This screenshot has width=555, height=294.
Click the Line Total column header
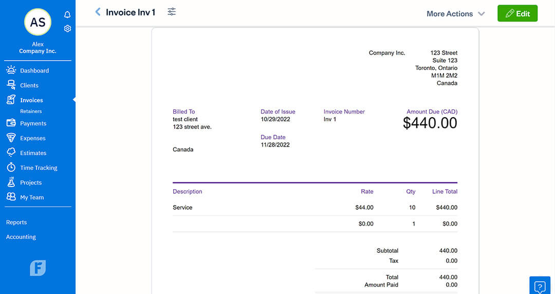pos(445,192)
